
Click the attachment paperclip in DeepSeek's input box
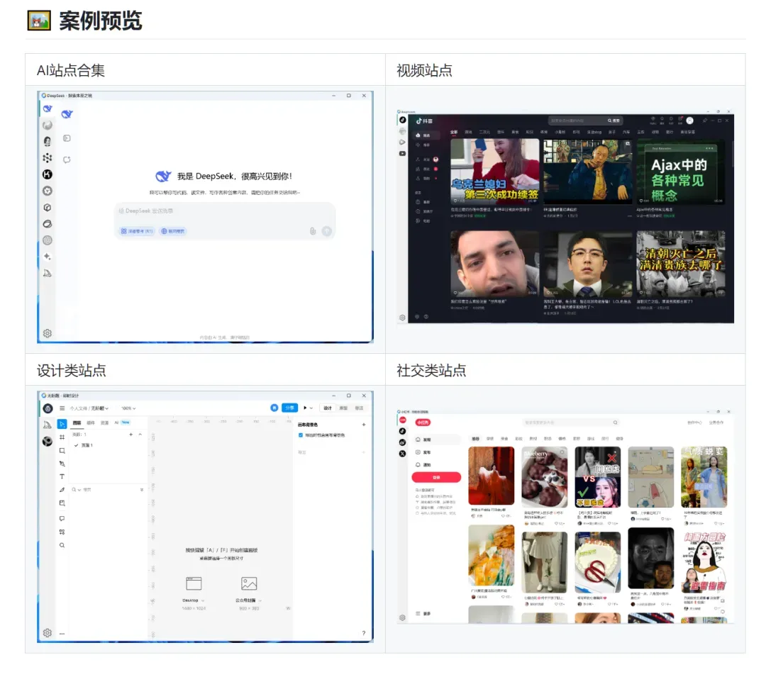click(x=313, y=231)
